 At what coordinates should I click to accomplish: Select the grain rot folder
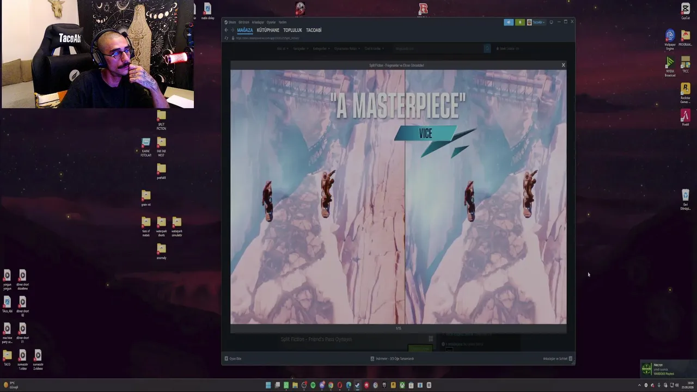[x=146, y=198]
